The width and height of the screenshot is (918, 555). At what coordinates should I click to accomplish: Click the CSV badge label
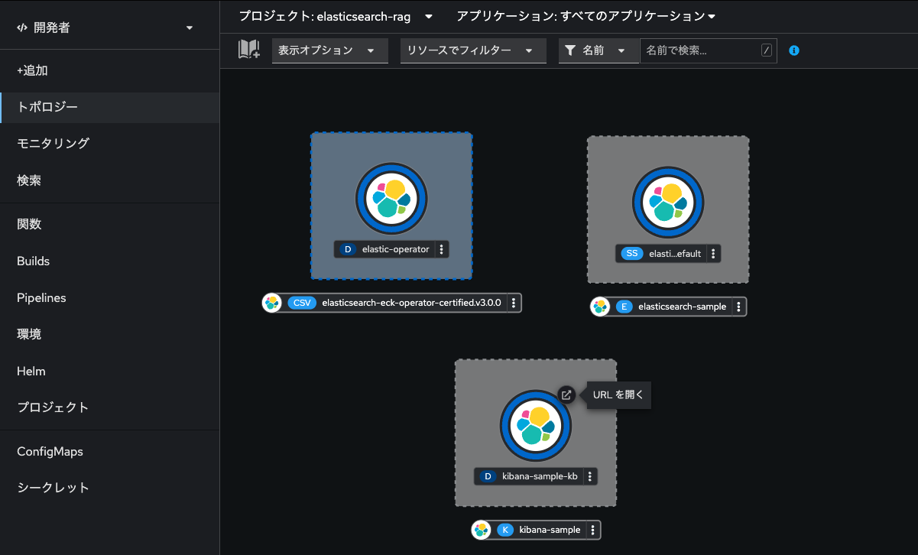(302, 303)
